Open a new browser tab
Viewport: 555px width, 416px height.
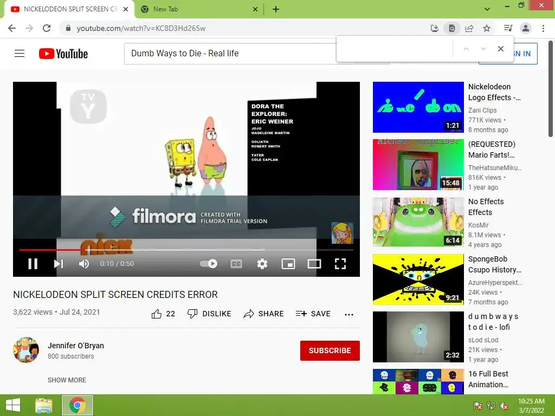(x=276, y=9)
